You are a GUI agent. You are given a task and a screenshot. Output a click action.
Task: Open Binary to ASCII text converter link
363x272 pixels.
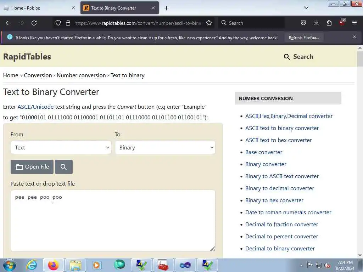(x=282, y=176)
